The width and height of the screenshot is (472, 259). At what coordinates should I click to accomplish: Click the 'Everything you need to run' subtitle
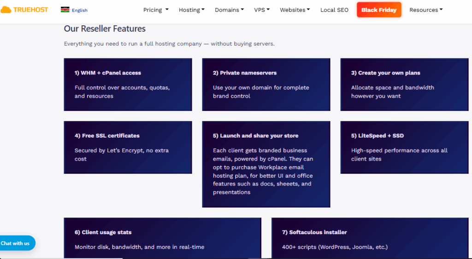pos(169,44)
